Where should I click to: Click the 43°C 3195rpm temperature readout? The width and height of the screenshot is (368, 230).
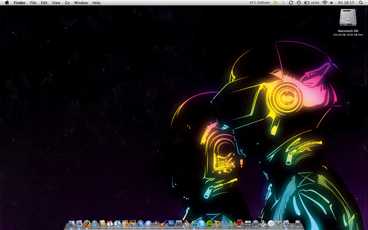pyautogui.click(x=259, y=3)
